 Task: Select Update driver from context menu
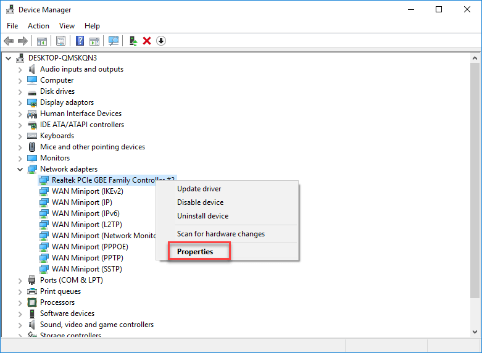(x=199, y=189)
